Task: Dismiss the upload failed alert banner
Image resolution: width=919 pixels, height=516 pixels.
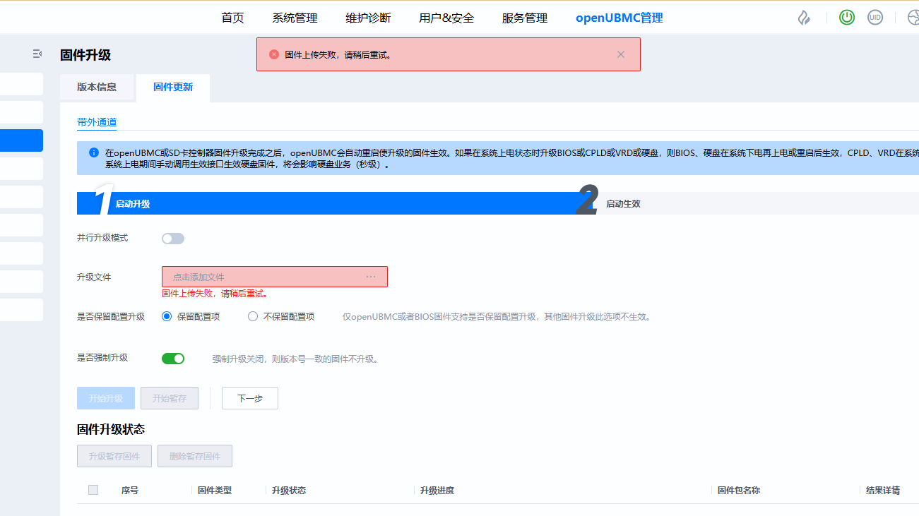Action: coord(621,54)
